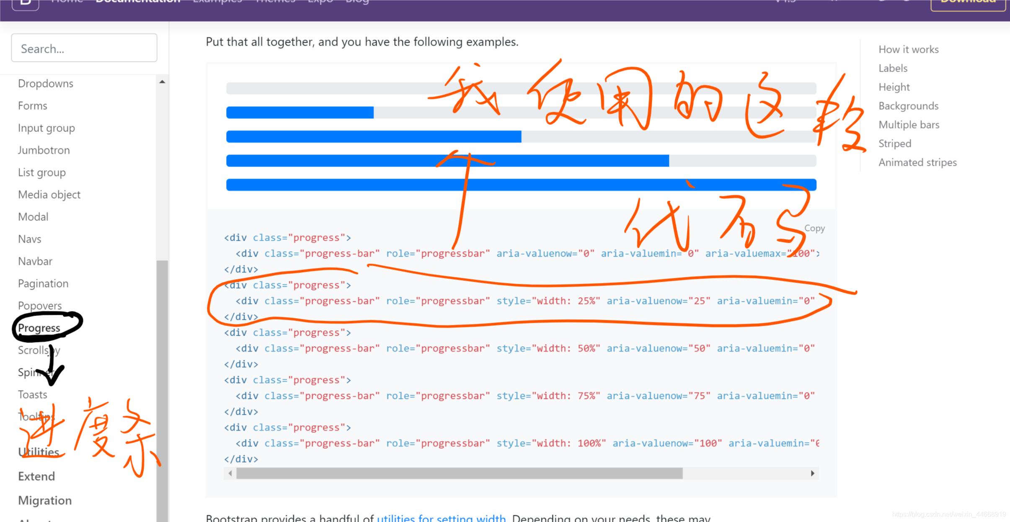Open the Jumbotron component page
The width and height of the screenshot is (1010, 522).
pos(44,150)
